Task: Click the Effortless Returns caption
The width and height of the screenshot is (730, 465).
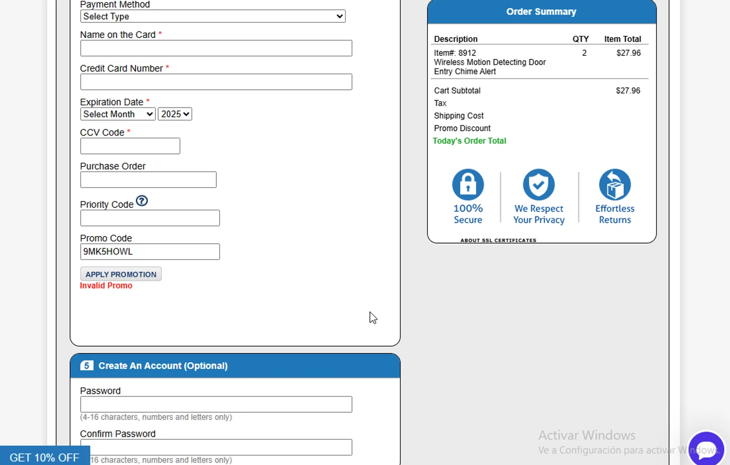Action: [x=615, y=214]
